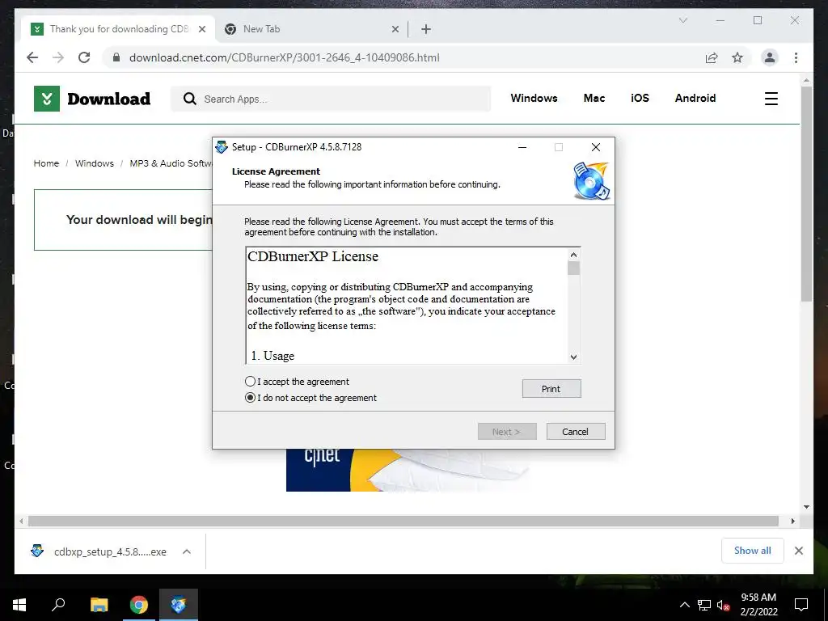This screenshot has width=828, height=621.
Task: Close the Thank you for downloading tab
Action: click(201, 29)
